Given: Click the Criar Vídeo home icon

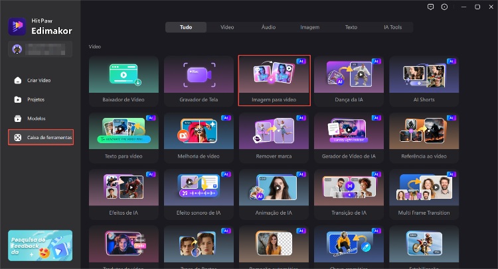Looking at the screenshot, I should coord(18,80).
